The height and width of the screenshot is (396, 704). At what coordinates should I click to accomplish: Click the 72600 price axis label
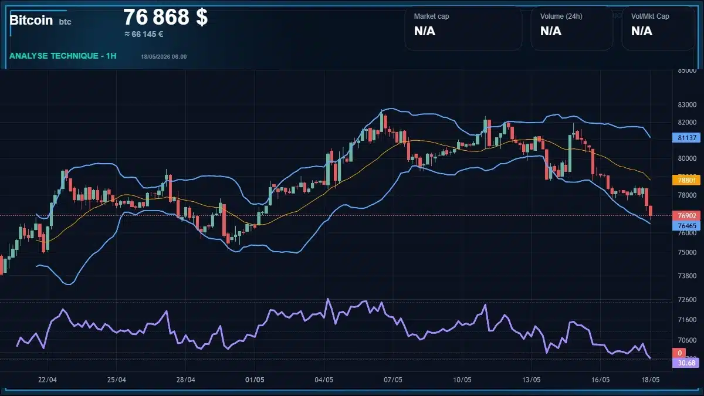click(x=686, y=299)
